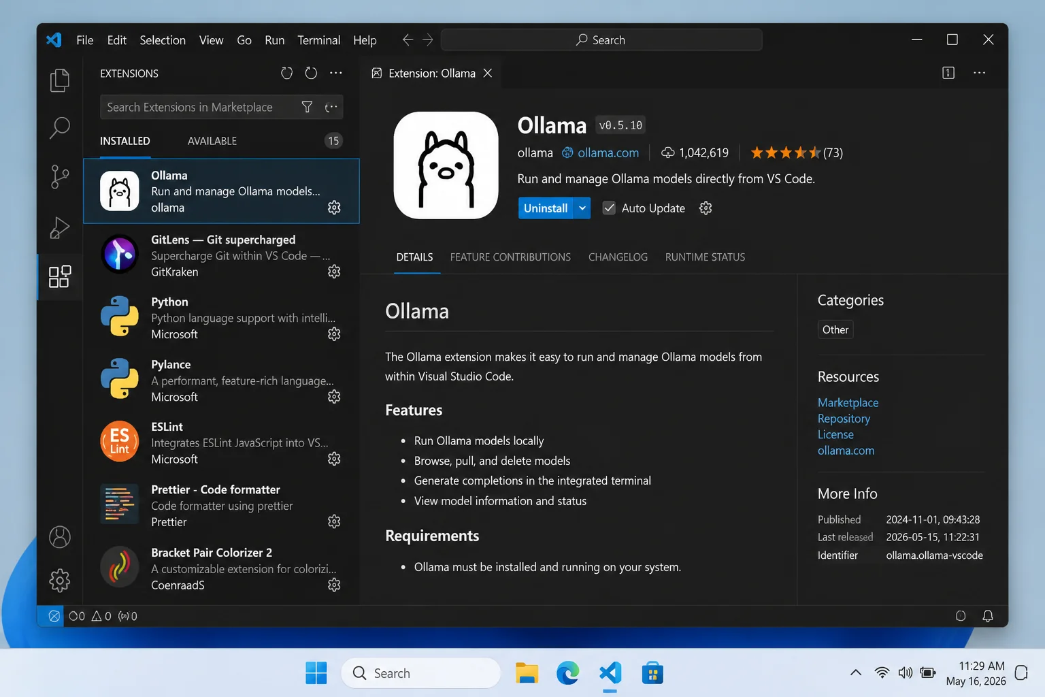
Task: Toggle the Auto Update checkbox
Action: coord(609,208)
